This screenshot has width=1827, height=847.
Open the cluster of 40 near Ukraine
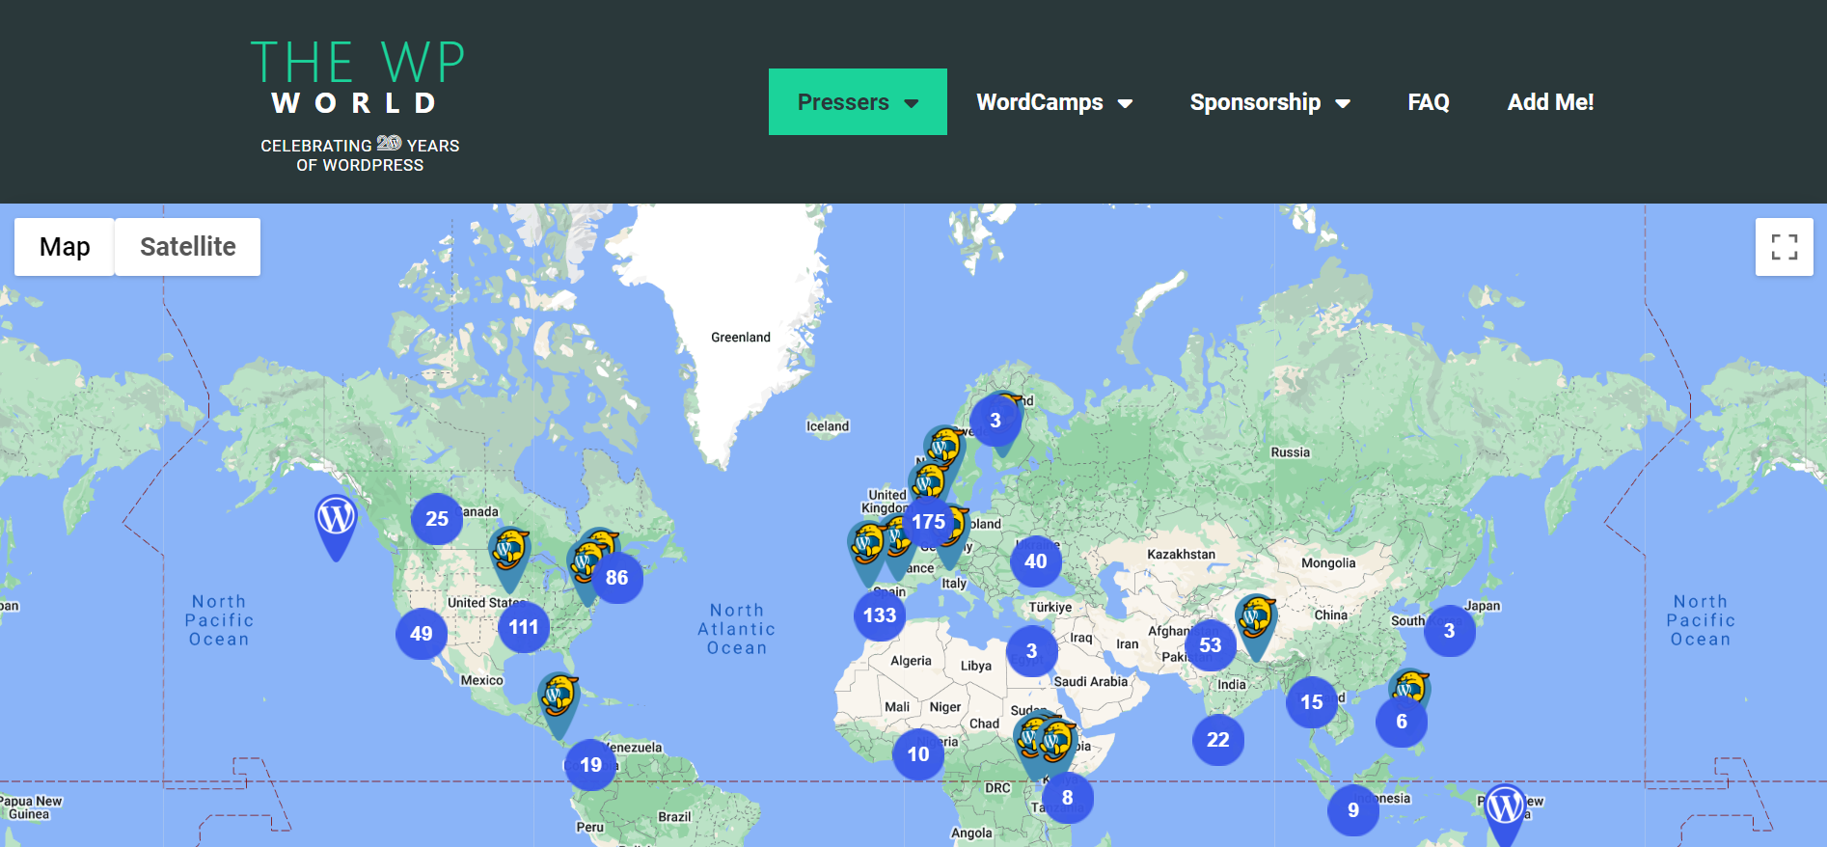(1036, 561)
